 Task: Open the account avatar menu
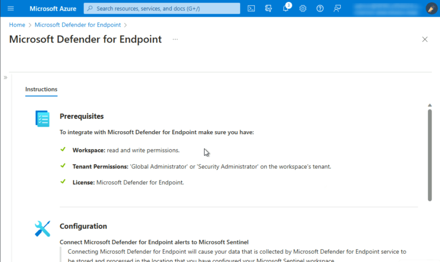coord(431,9)
